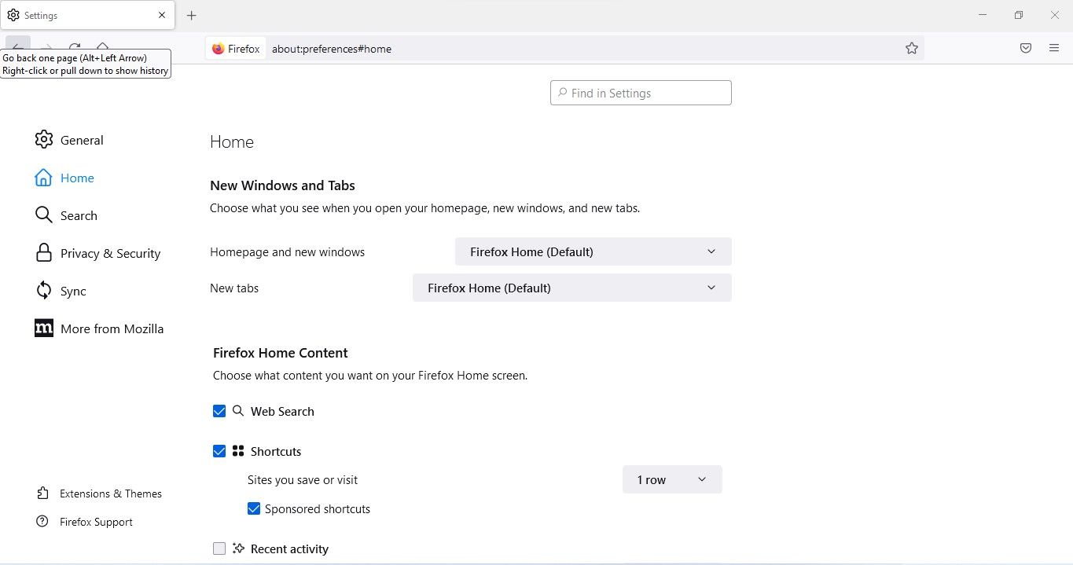Click the Extensions & Themes puzzle icon
The image size is (1073, 565).
tap(43, 493)
